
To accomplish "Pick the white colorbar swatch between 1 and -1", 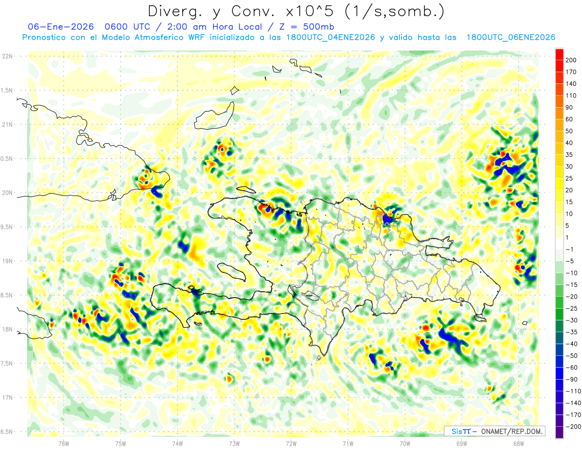I will pyautogui.click(x=559, y=244).
